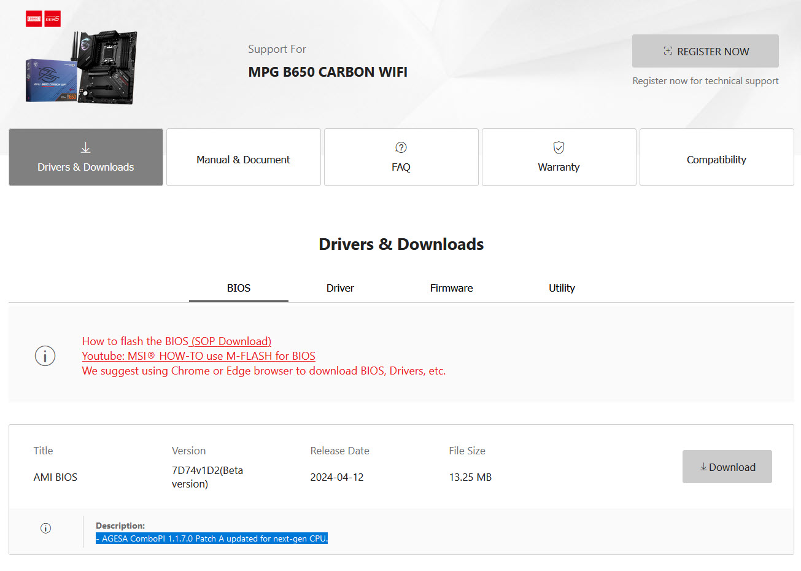Select the BIOS sub-tab
Viewport: 801px width, 571px height.
coord(239,288)
